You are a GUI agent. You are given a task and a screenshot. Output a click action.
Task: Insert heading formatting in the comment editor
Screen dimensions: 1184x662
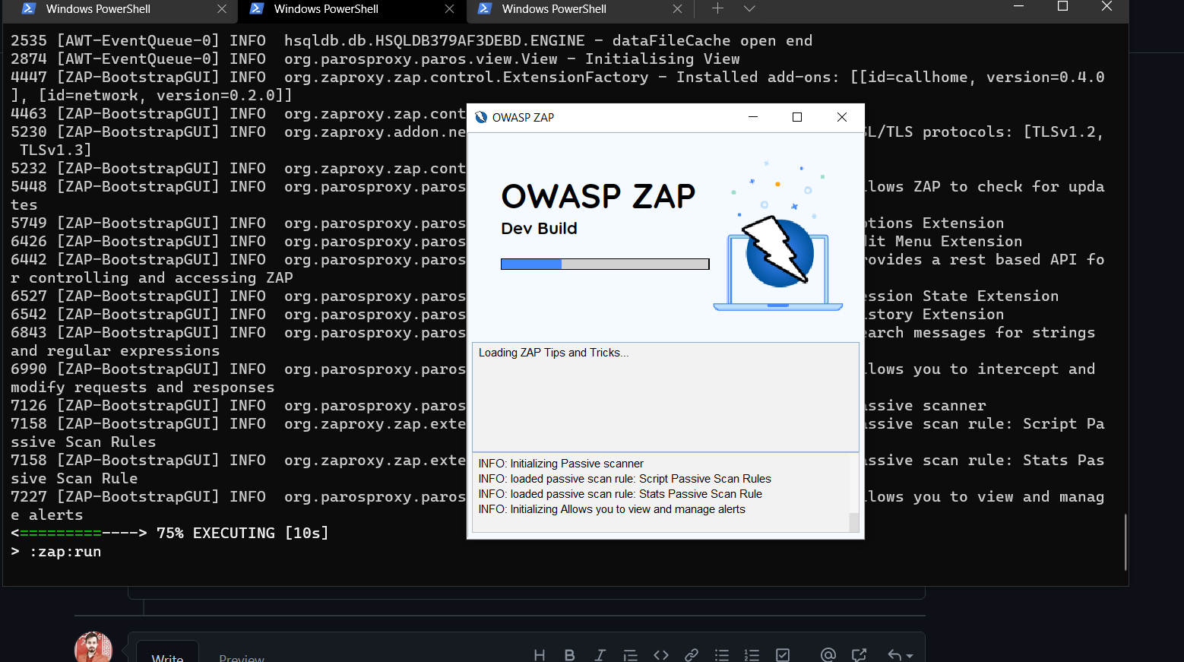coord(540,654)
